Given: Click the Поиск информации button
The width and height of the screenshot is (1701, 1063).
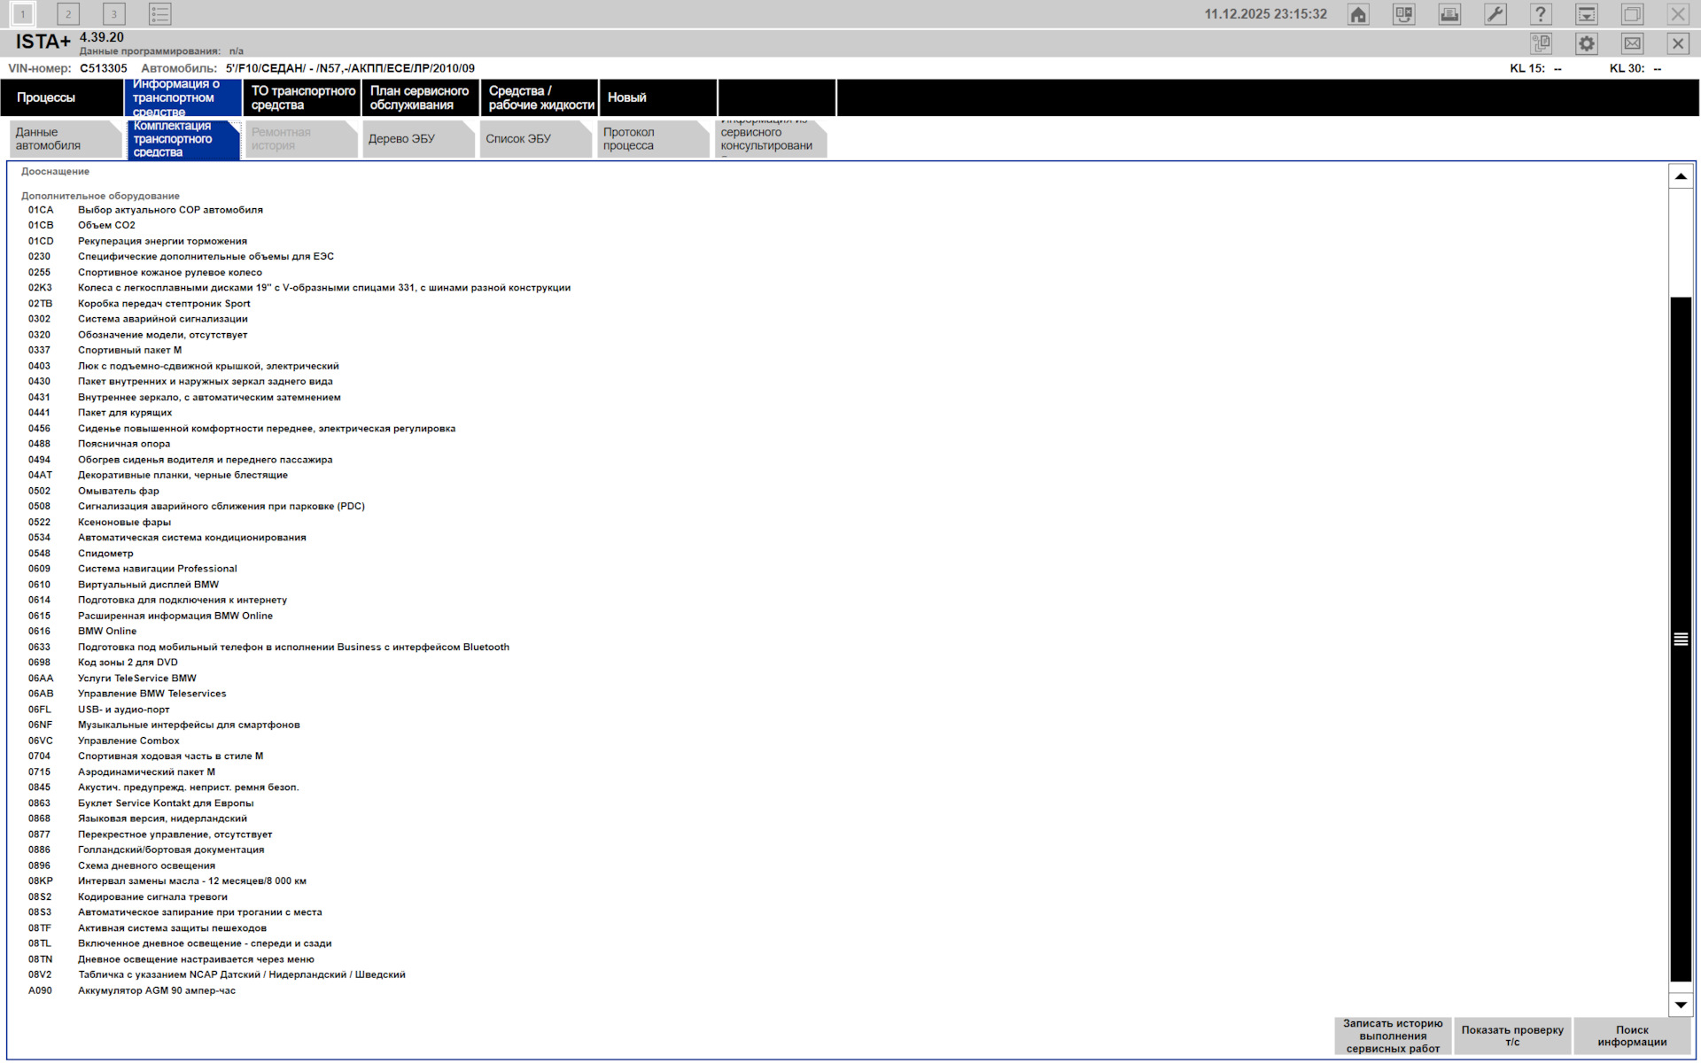Looking at the screenshot, I should tap(1632, 1036).
